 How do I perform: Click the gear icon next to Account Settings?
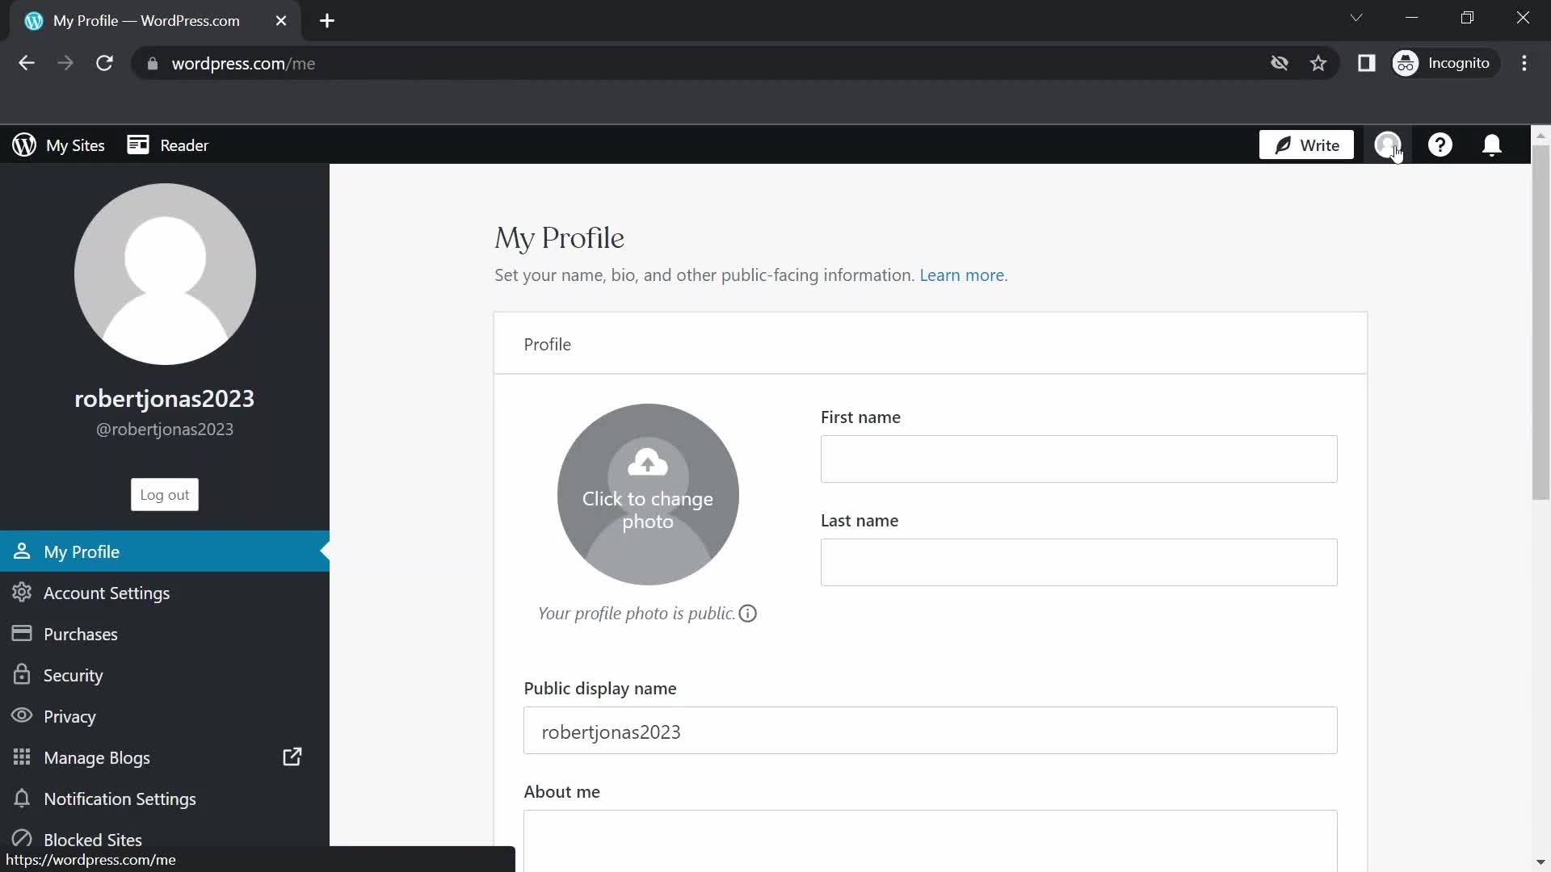[22, 593]
